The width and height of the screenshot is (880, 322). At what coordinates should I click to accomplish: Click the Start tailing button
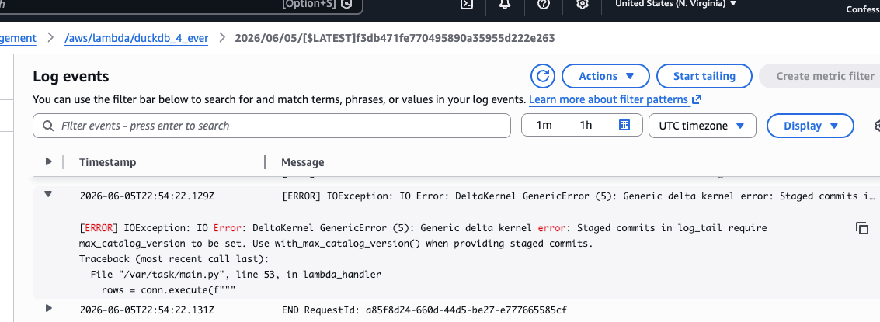pos(704,76)
